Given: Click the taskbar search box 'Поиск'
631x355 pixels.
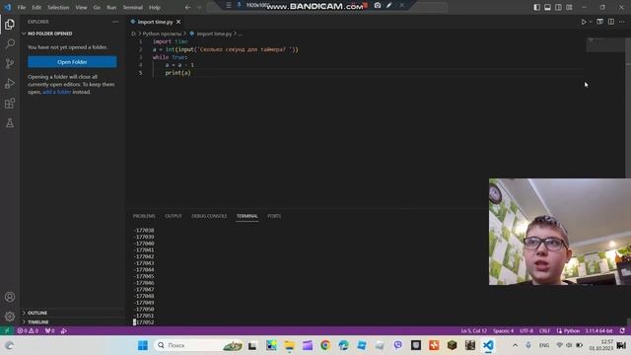Looking at the screenshot, I should click(199, 345).
